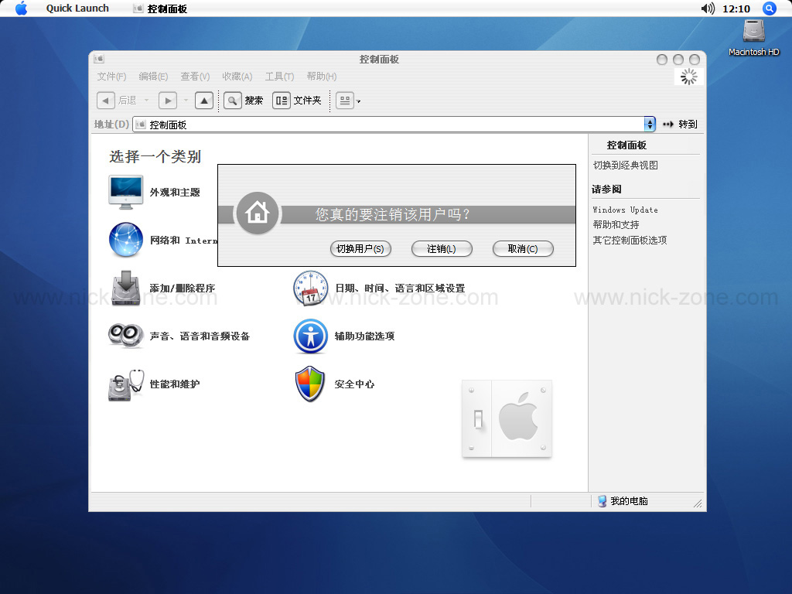The width and height of the screenshot is (792, 594).
Task: Click the window resize grip corner
Action: (x=698, y=503)
